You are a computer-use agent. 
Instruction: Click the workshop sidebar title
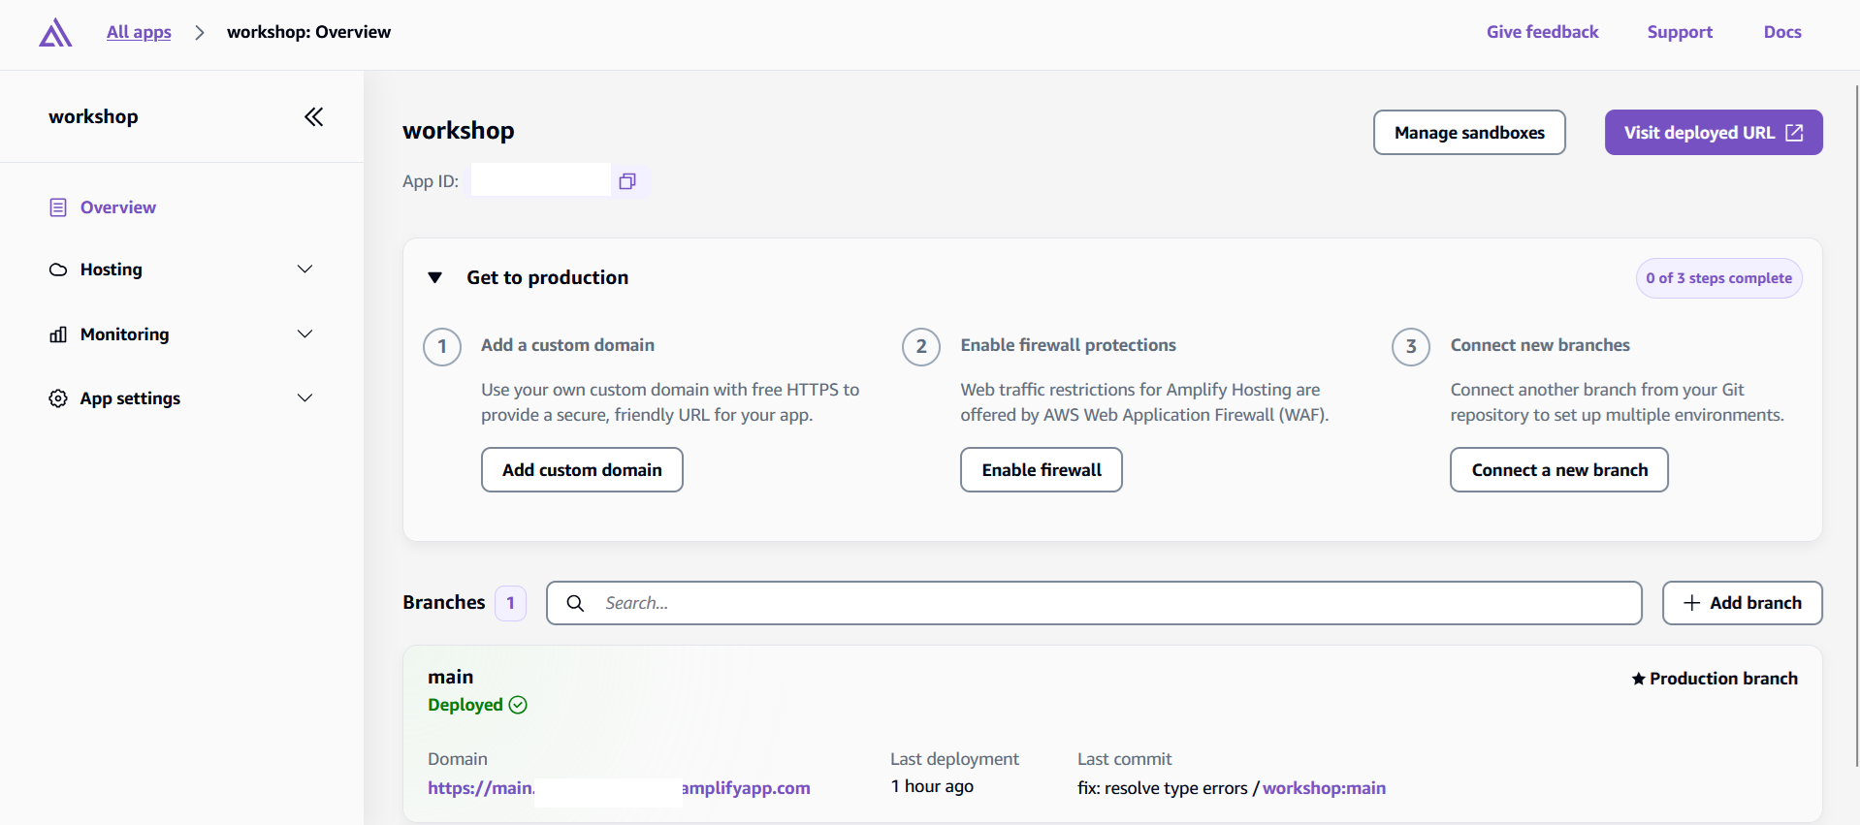click(93, 116)
